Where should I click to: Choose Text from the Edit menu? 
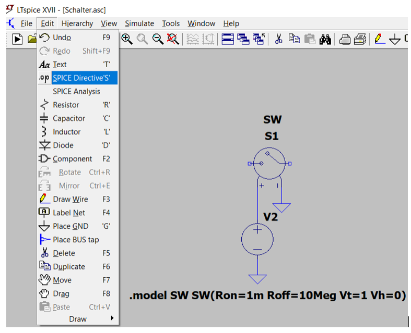point(78,64)
